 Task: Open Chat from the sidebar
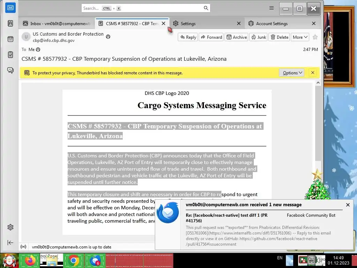point(10,70)
